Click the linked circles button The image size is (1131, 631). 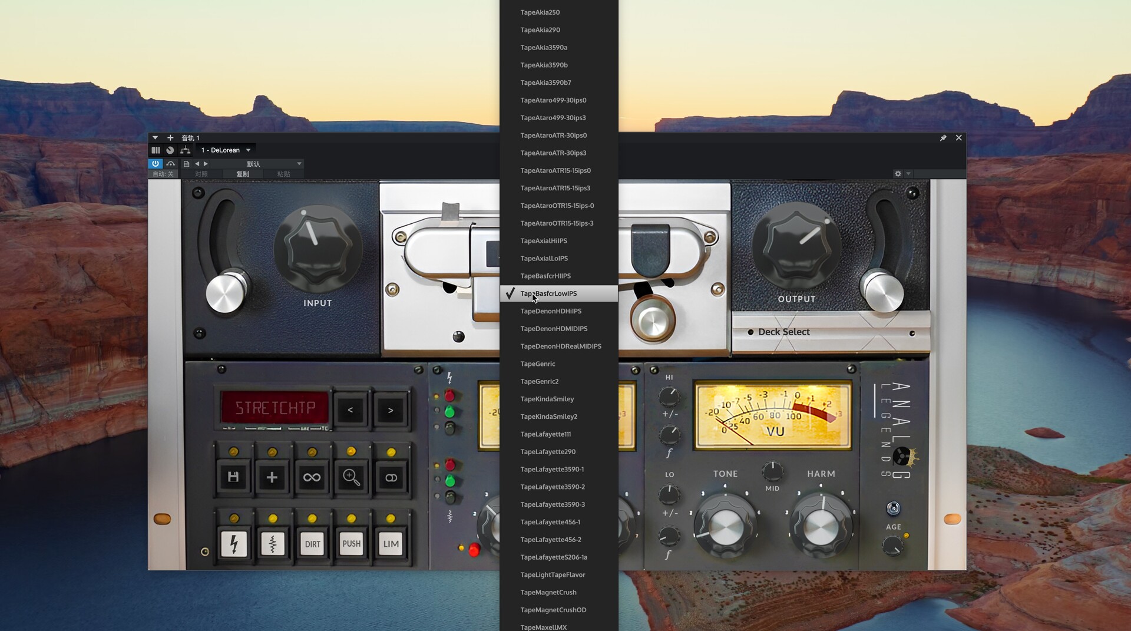[391, 477]
